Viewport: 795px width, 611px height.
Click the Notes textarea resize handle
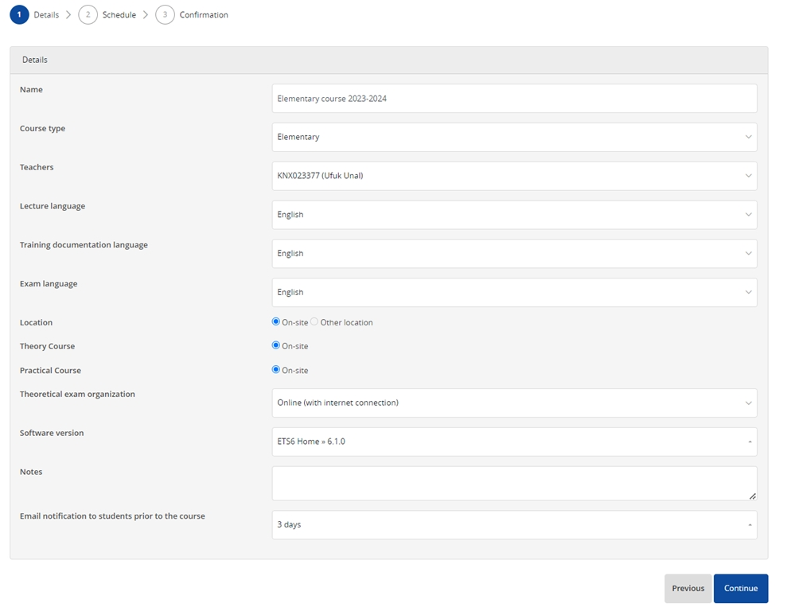(752, 496)
